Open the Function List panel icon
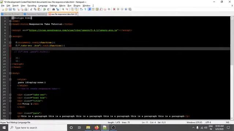234x131 pixels. (x=101, y=9)
